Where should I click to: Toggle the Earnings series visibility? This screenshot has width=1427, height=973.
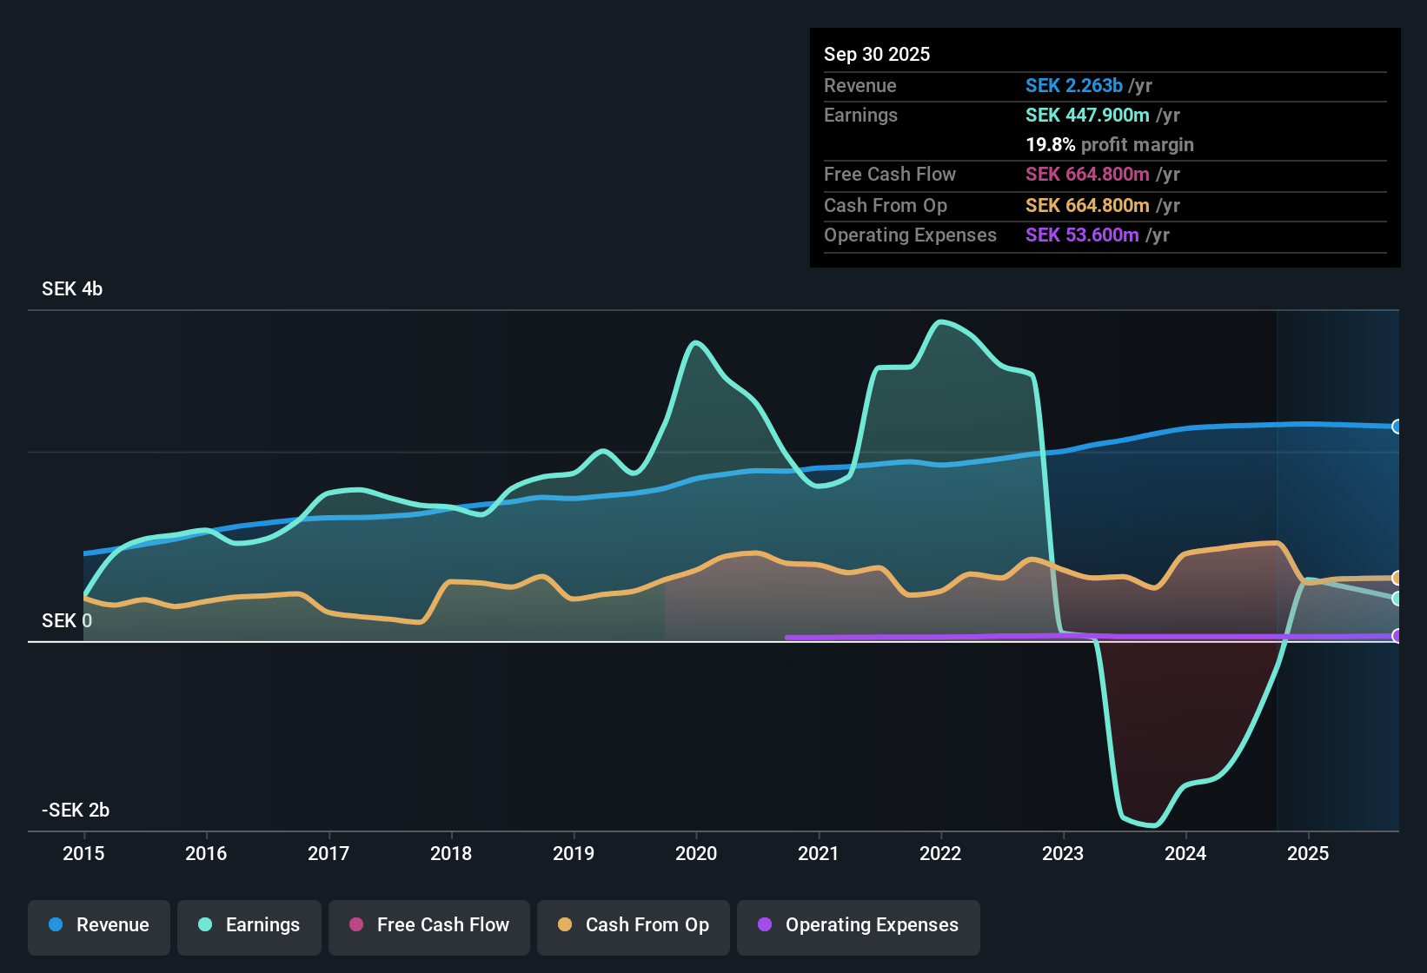point(249,925)
